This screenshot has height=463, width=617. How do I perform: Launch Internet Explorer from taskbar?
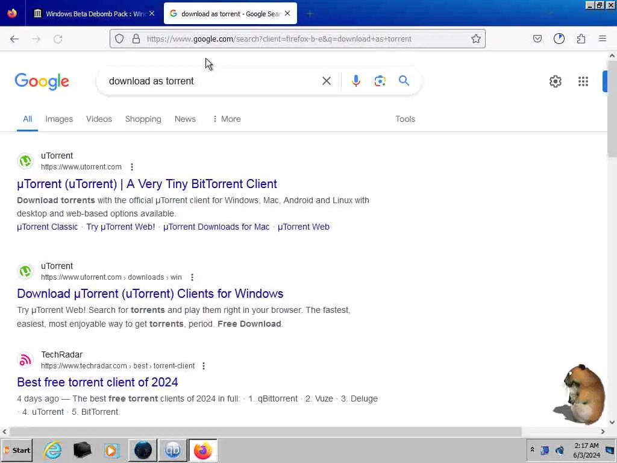pos(53,450)
